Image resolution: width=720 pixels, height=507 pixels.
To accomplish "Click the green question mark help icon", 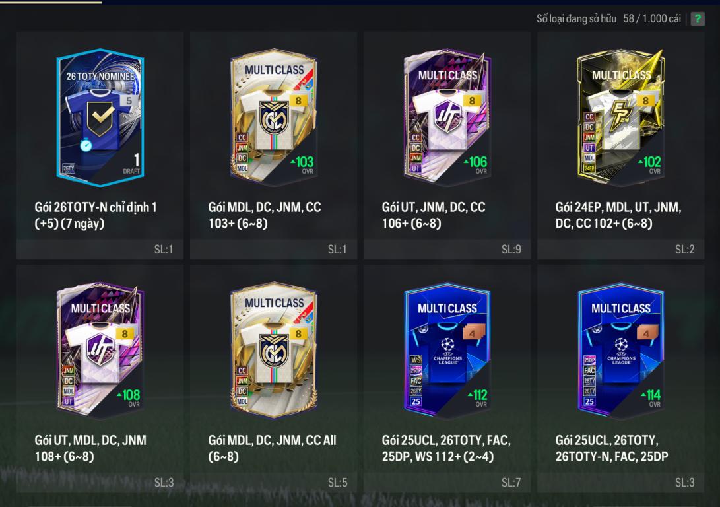I will click(698, 19).
